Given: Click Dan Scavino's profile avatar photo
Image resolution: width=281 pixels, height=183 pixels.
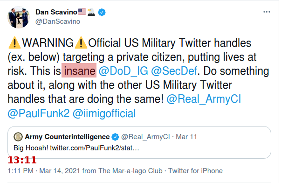Looking at the screenshot, I should [x=19, y=17].
